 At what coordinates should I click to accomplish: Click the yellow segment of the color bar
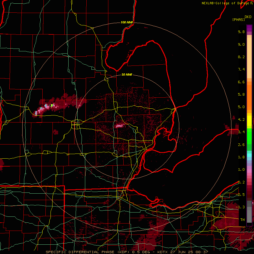coord(249,121)
